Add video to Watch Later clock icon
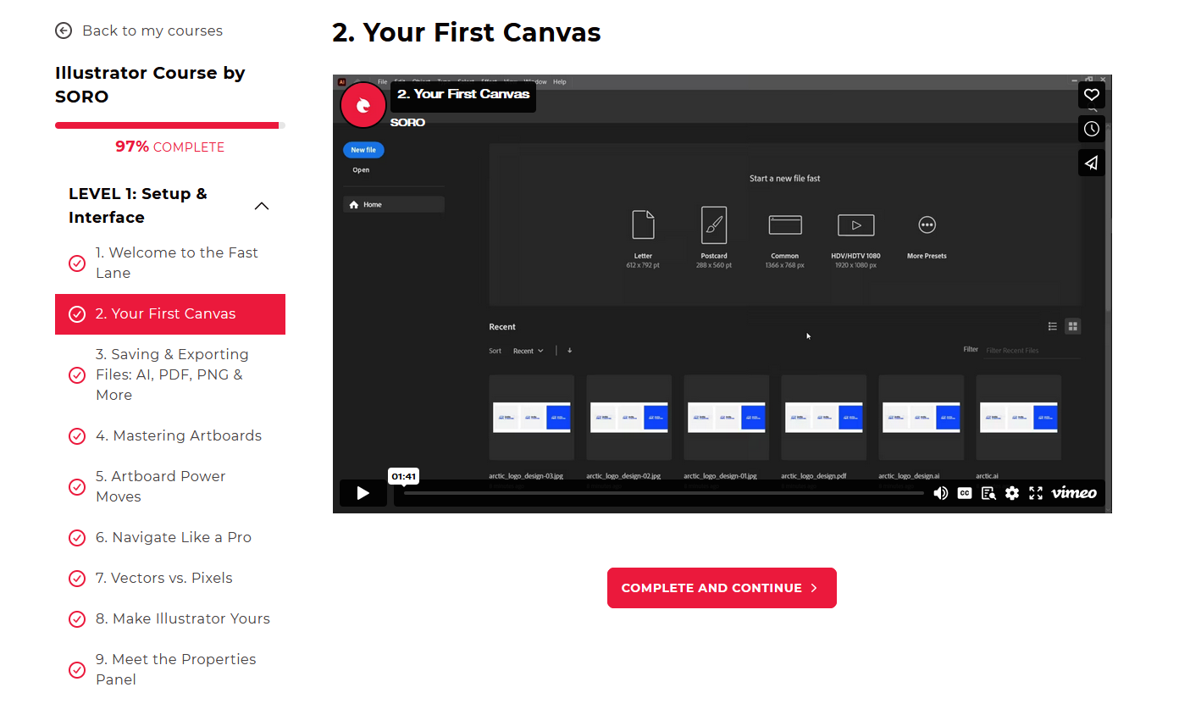Viewport: 1179px width, 704px height. coord(1091,129)
